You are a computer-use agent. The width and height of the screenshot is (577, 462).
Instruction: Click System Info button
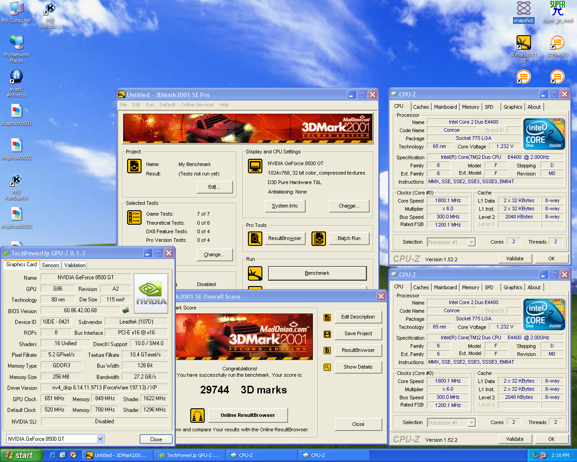(285, 206)
